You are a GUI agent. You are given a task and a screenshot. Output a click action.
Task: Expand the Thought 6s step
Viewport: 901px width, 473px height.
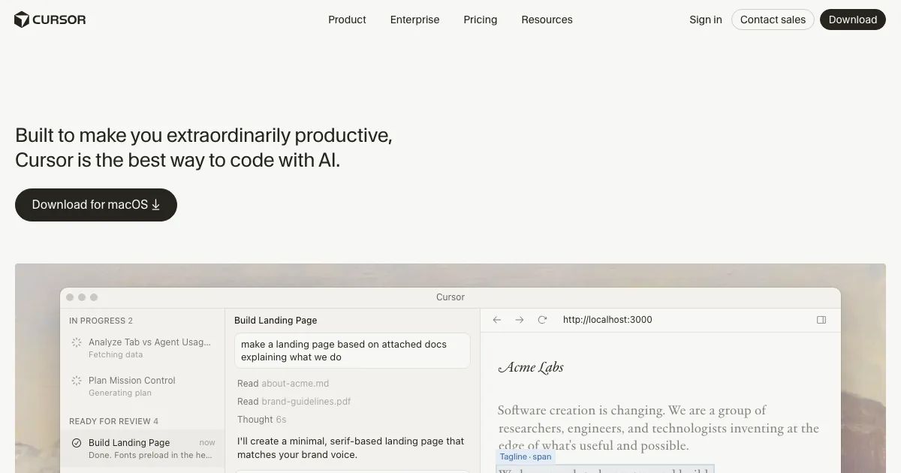pos(261,420)
